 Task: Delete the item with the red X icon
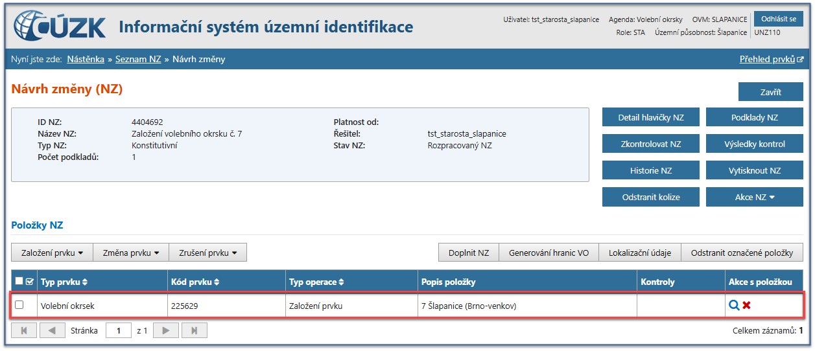tap(747, 306)
